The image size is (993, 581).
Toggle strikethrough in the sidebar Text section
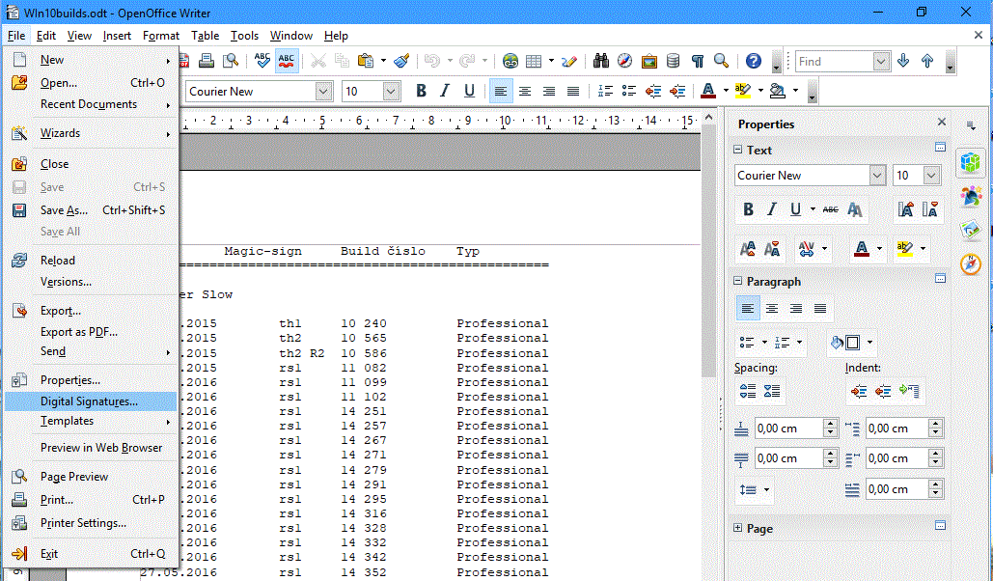pos(830,209)
